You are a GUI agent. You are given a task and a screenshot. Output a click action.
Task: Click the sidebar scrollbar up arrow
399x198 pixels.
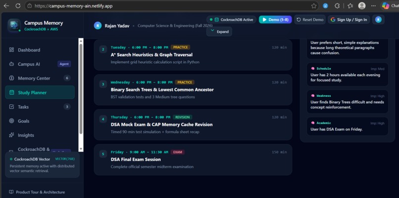coord(81,41)
